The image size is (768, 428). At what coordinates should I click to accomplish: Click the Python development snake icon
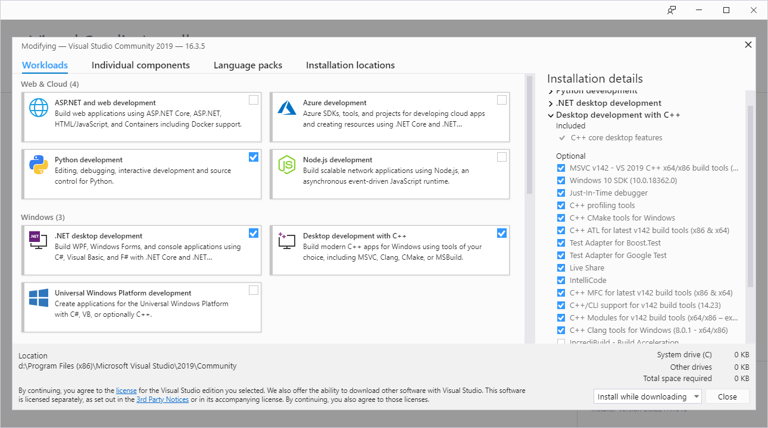tap(39, 165)
